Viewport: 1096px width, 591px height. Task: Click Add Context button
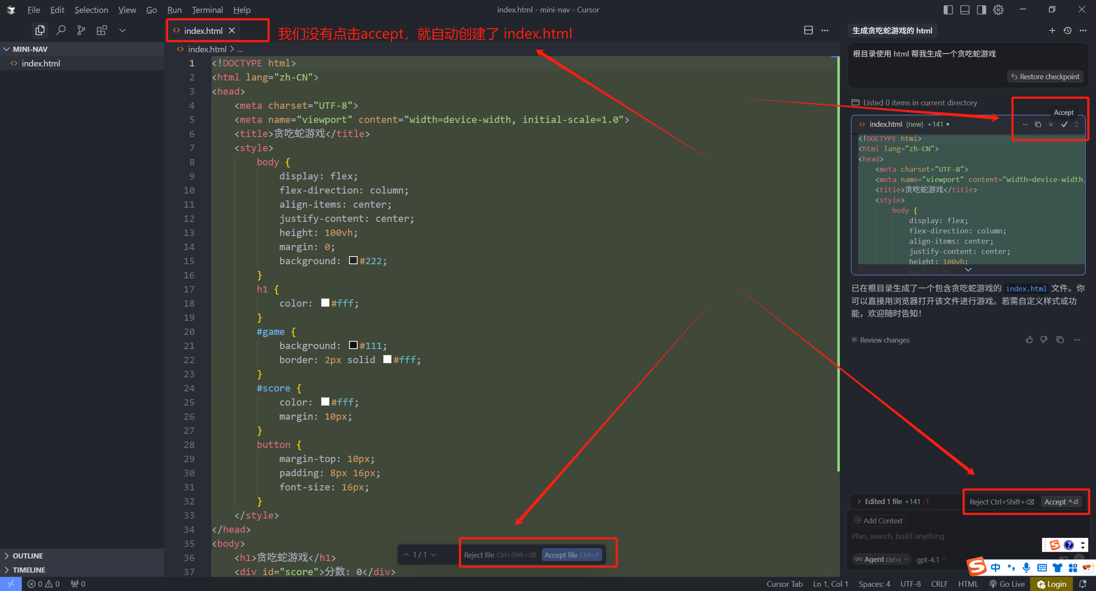[879, 521]
